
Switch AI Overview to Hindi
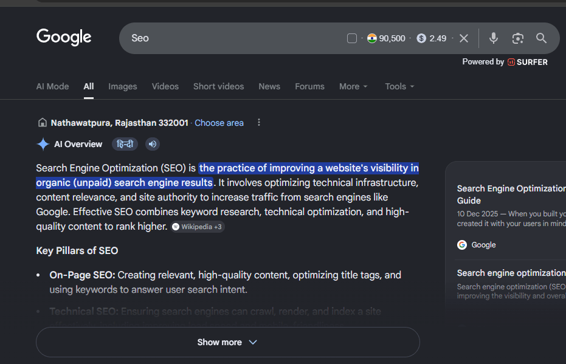(125, 144)
